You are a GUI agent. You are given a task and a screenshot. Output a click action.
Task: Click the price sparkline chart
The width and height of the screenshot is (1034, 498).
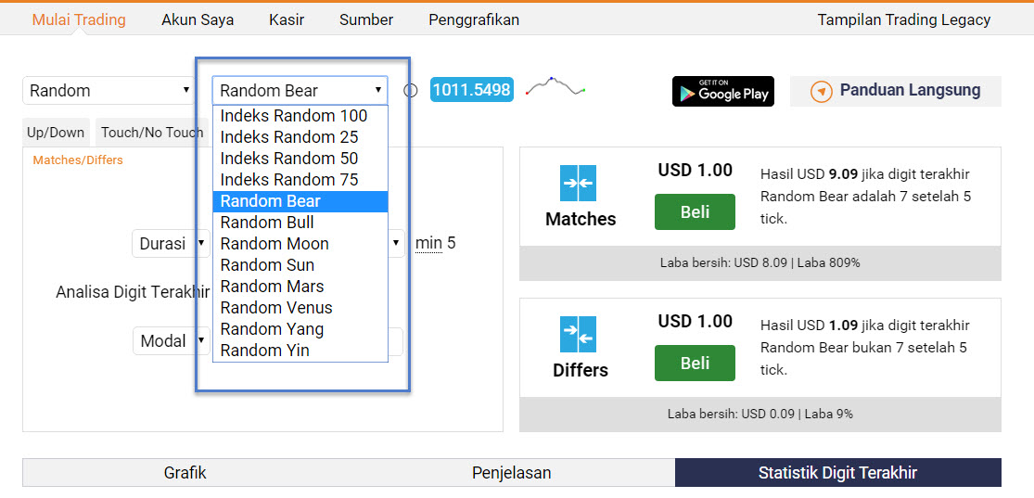coord(555,88)
